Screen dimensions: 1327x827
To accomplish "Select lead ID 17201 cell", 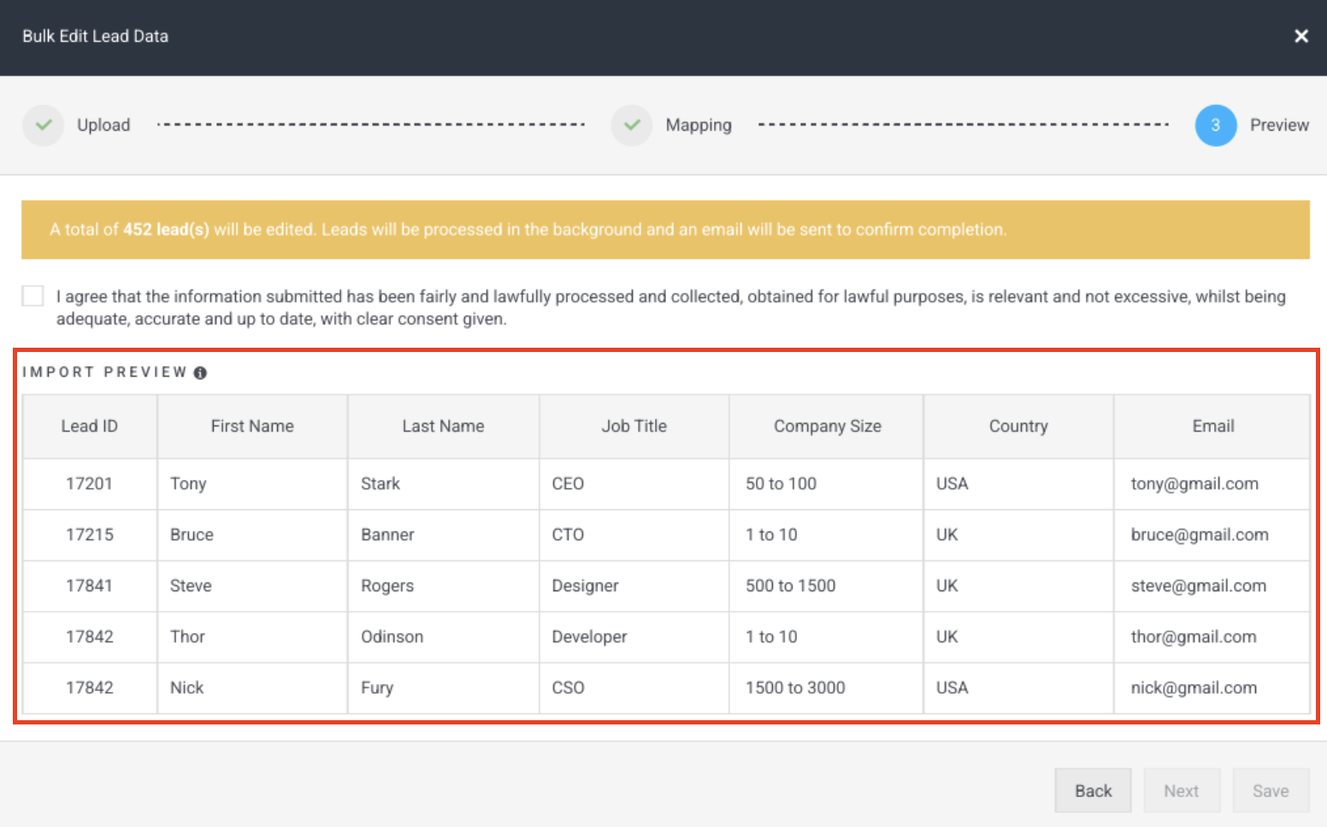I will pos(90,484).
